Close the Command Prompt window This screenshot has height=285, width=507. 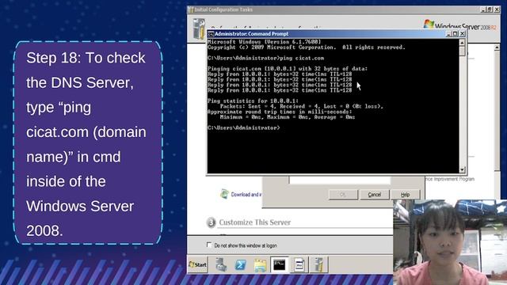point(463,33)
